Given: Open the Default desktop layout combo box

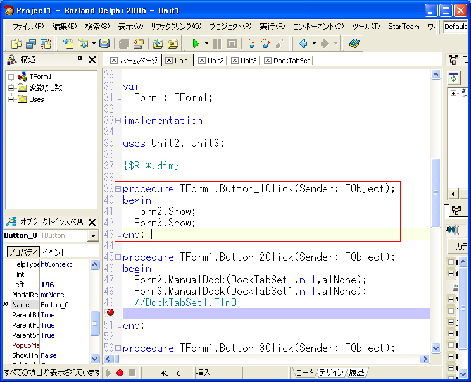Looking at the screenshot, I should [x=455, y=27].
